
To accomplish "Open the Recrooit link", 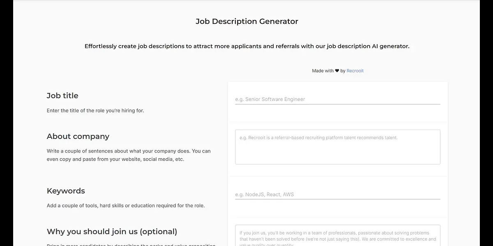I will coord(355,71).
